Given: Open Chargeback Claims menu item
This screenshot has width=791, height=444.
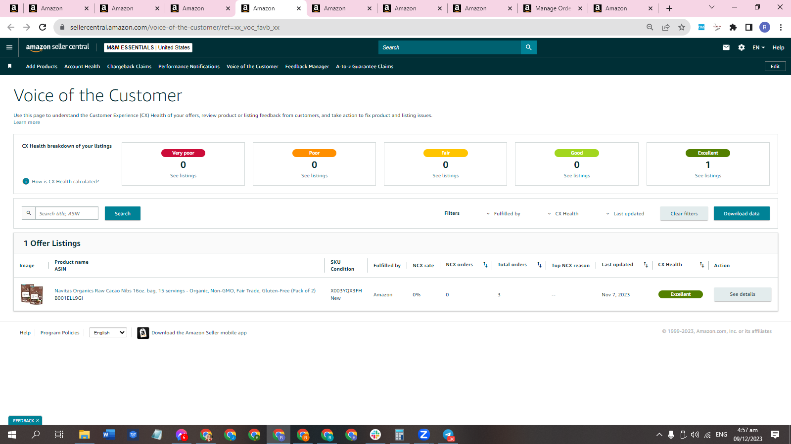Looking at the screenshot, I should click(x=129, y=66).
